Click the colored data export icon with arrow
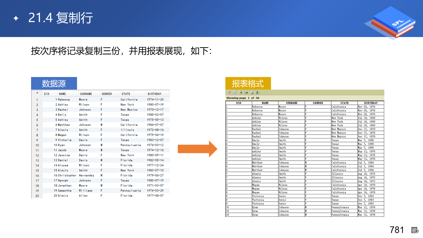This screenshot has height=238, width=423. tap(246, 93)
